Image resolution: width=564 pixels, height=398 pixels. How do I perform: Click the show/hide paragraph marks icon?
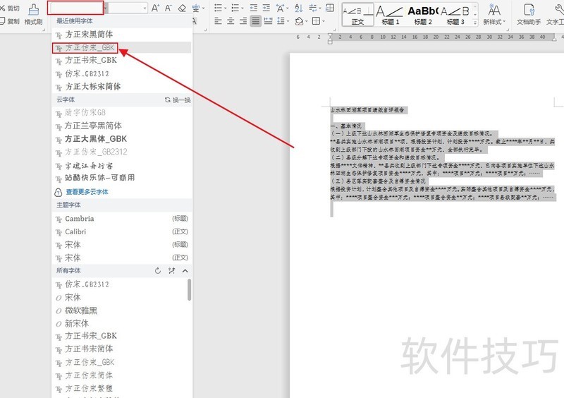(x=313, y=8)
